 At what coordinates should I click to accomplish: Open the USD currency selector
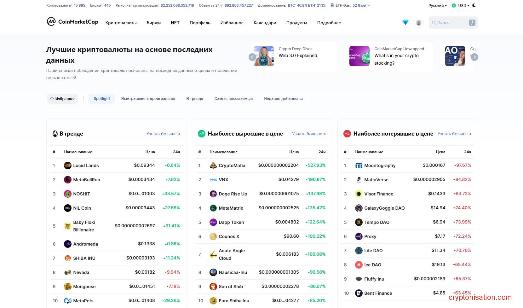tap(461, 6)
